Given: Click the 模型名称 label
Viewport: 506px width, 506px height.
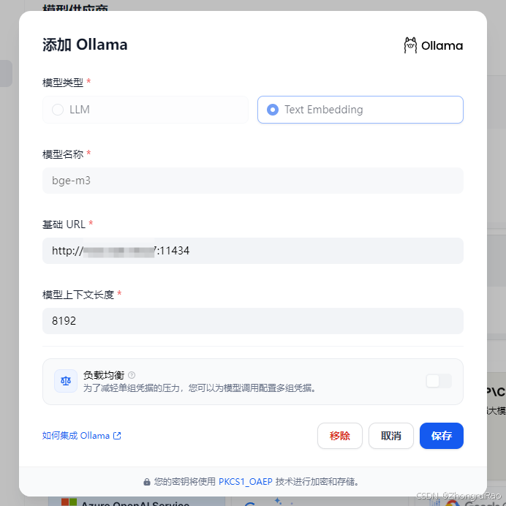Looking at the screenshot, I should pos(63,154).
